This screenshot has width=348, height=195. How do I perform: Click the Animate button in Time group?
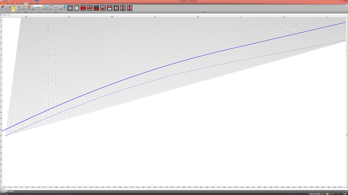[x=47, y=7]
